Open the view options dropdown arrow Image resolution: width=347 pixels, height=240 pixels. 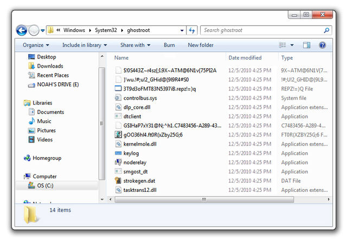[292, 45]
